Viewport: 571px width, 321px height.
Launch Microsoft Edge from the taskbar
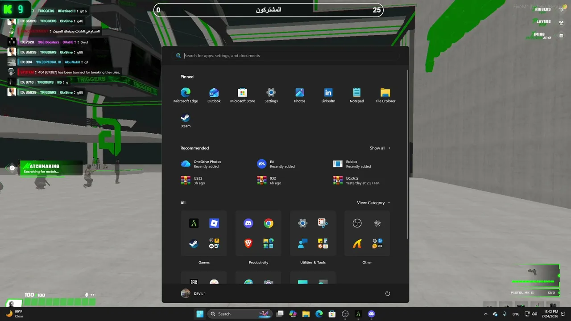click(319, 314)
